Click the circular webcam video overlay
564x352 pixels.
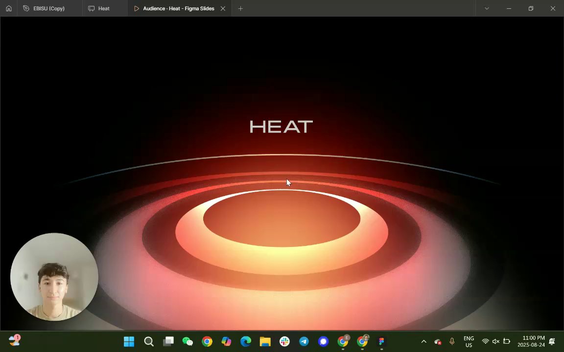(x=54, y=277)
